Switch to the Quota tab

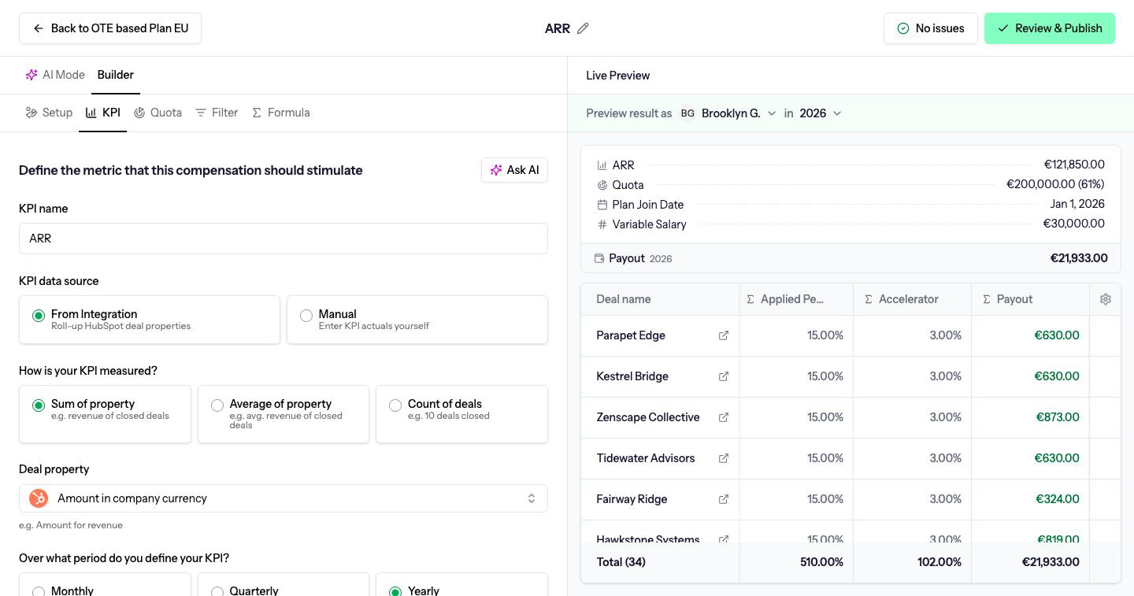pyautogui.click(x=157, y=113)
